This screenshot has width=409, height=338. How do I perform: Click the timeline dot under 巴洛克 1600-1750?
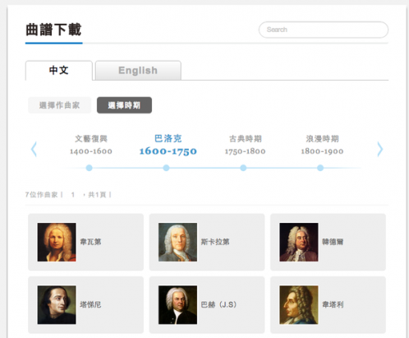tap(166, 168)
